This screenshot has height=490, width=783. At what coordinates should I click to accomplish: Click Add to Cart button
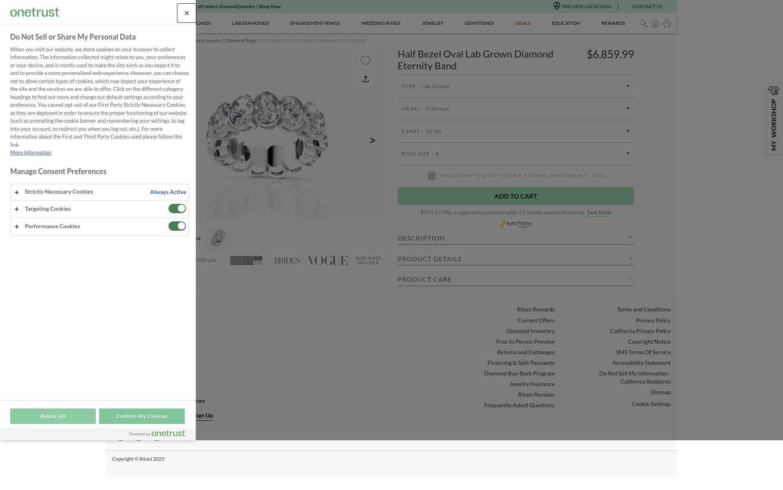[x=516, y=196]
